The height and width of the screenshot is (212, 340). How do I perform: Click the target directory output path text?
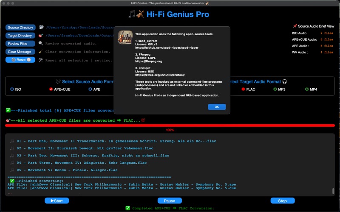[79, 36]
